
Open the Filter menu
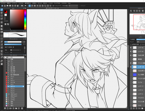21,3
